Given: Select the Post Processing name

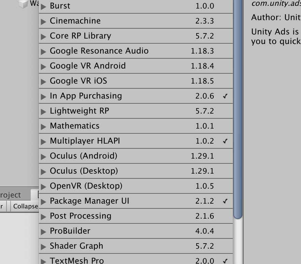Looking at the screenshot, I should (x=81, y=216).
